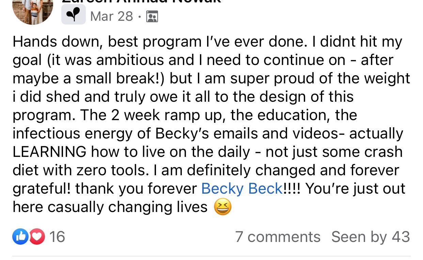Open the post author's profile picture
The width and height of the screenshot is (423, 260).
pyautogui.click(x=33, y=10)
